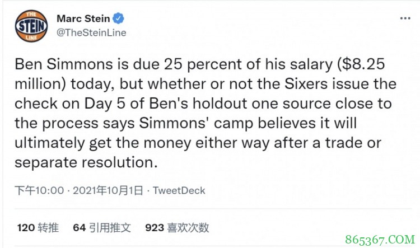This screenshot has height=248, width=420.
Task: Open the TweetDeck source link
Action: click(x=179, y=190)
